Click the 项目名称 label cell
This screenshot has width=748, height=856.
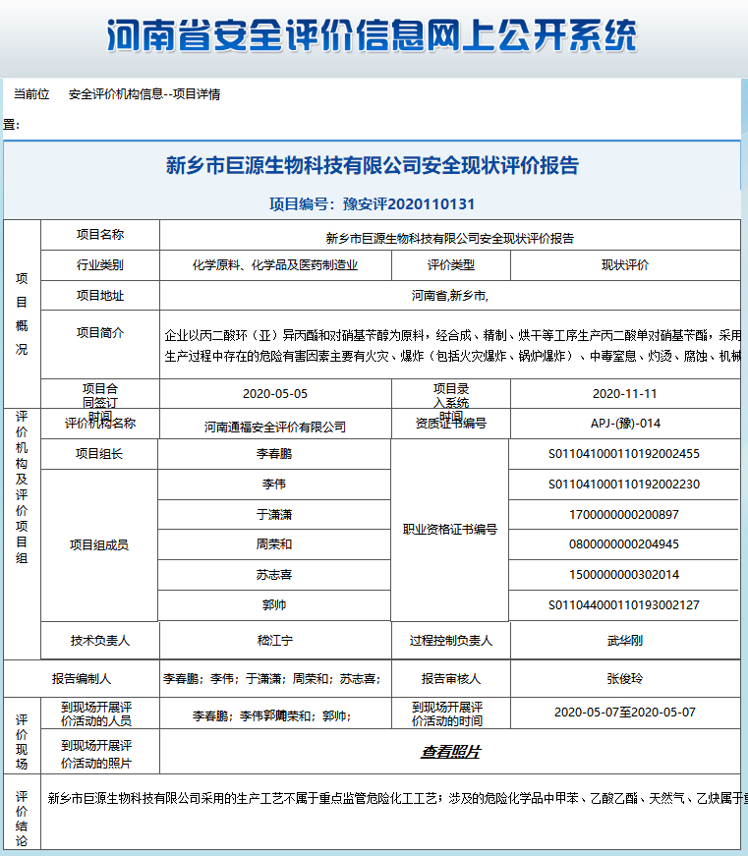(x=100, y=235)
